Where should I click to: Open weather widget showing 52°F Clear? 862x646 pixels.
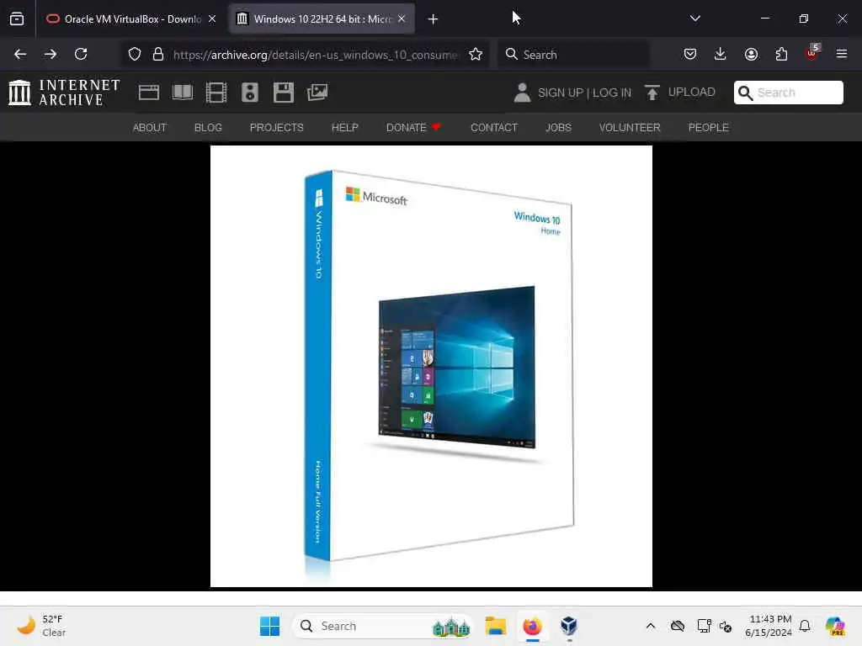41,626
